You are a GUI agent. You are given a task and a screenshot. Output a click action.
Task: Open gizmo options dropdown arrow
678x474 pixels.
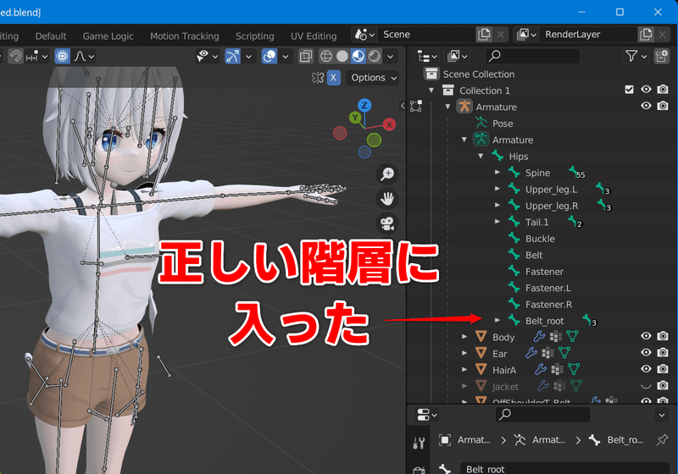pos(248,56)
